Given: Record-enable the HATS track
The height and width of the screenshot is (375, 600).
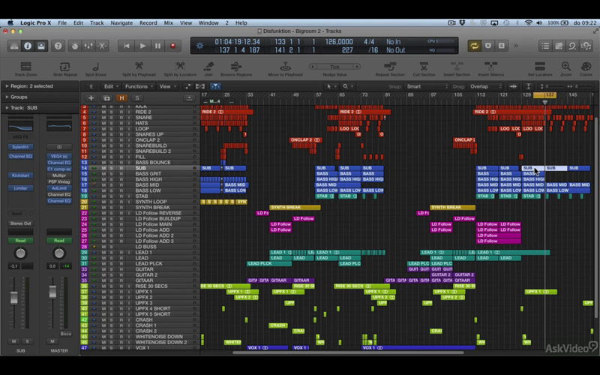Looking at the screenshot, I should (x=121, y=123).
